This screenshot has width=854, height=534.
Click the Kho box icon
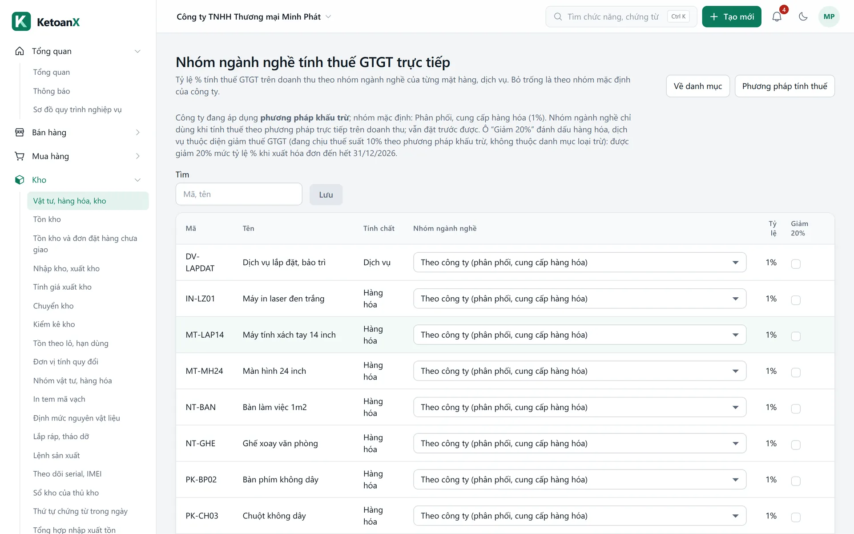coord(20,180)
